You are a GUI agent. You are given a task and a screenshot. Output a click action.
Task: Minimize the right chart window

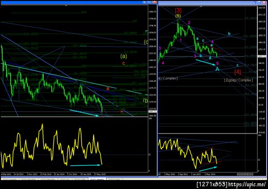click(254, 2)
